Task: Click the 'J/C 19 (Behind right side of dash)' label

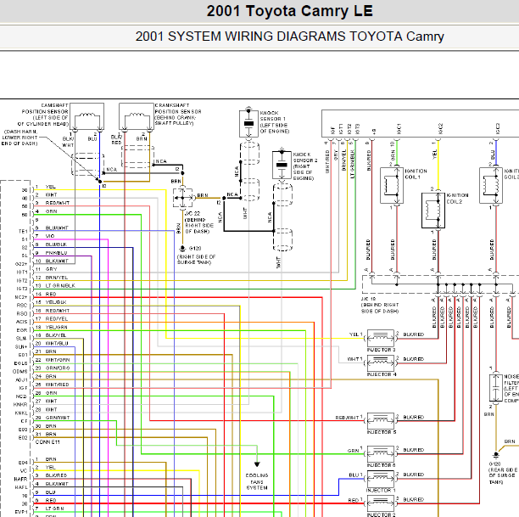Action: tap(380, 305)
